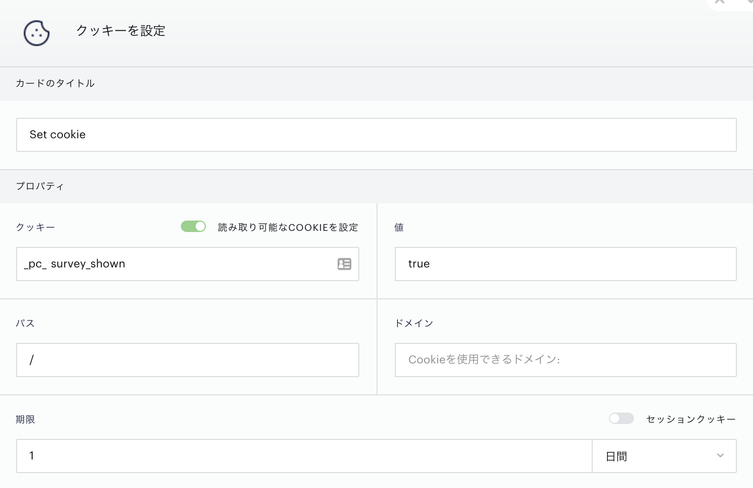The width and height of the screenshot is (753, 488).
Task: Click the 読み取り可能なCOOKIEを設定 label text
Action: pos(288,227)
